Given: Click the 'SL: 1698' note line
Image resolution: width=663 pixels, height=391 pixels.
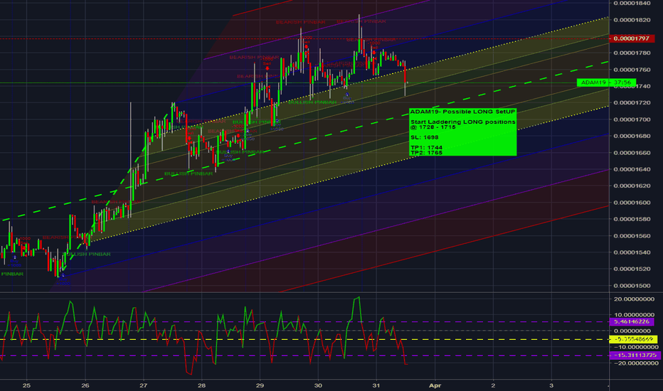Looking at the screenshot, I should click(x=424, y=137).
